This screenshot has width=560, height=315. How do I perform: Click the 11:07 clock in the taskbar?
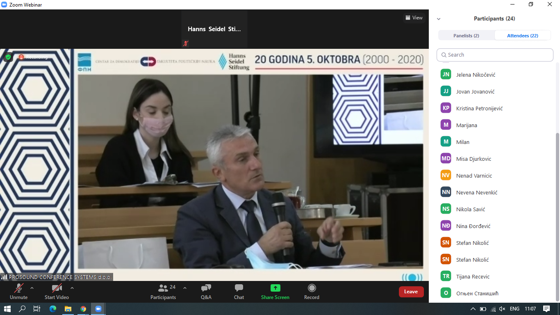pyautogui.click(x=530, y=309)
